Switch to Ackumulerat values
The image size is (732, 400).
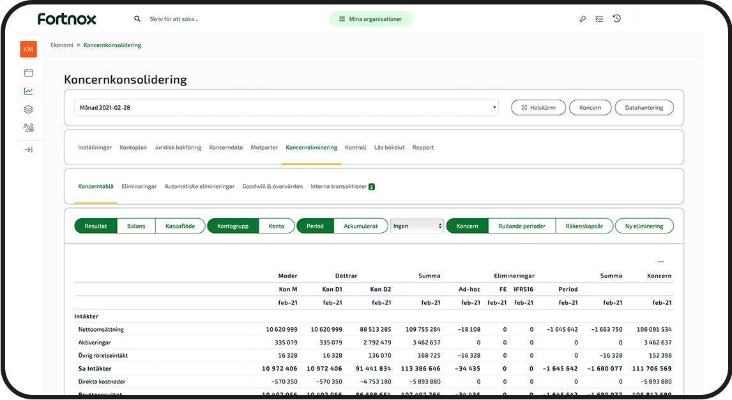tap(361, 226)
